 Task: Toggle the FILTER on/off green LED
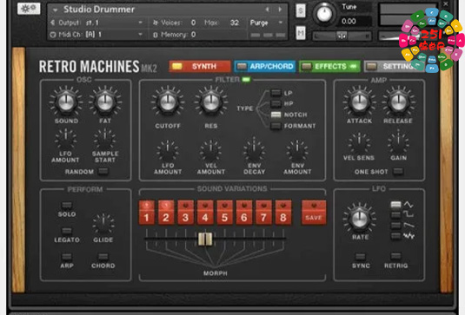pos(246,79)
